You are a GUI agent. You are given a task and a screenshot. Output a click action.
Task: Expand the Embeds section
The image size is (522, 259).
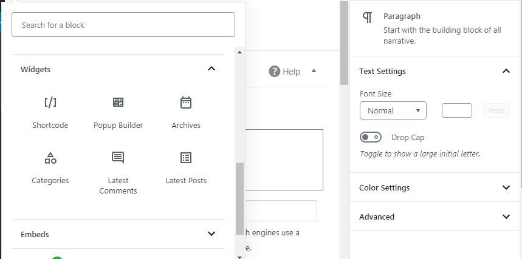[211, 234]
